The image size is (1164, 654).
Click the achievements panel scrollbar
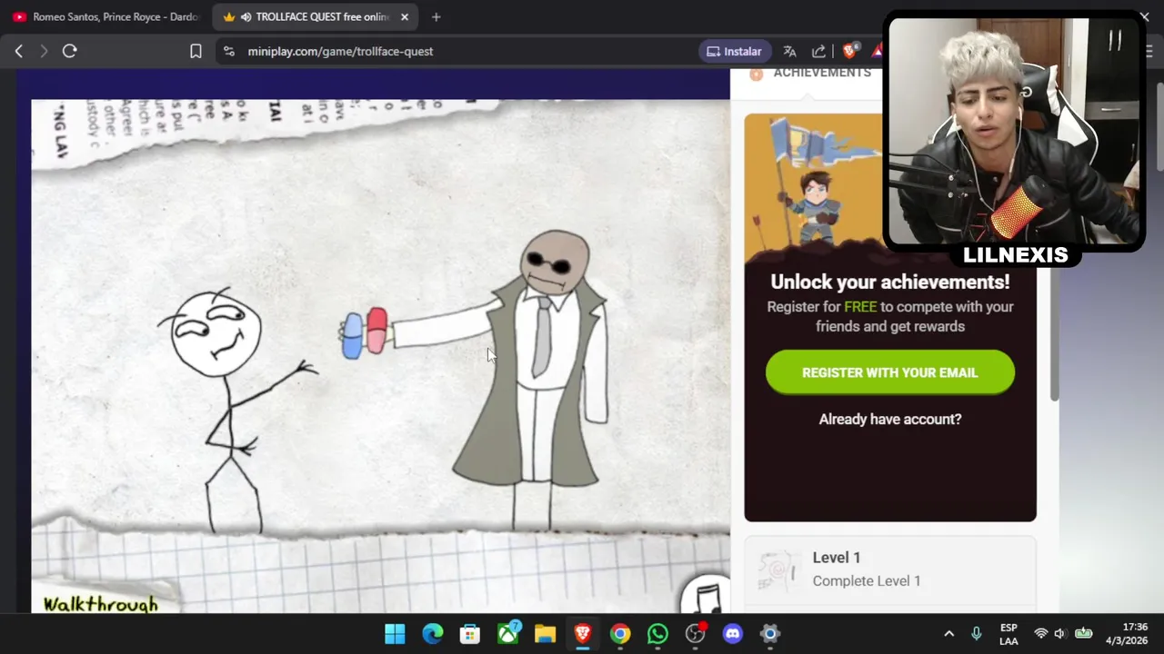click(x=1054, y=336)
